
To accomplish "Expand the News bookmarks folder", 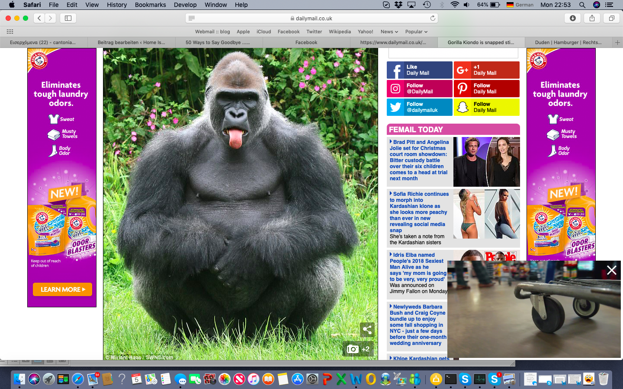I will (x=389, y=32).
